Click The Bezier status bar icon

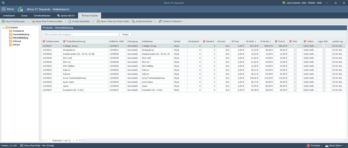click(308, 146)
